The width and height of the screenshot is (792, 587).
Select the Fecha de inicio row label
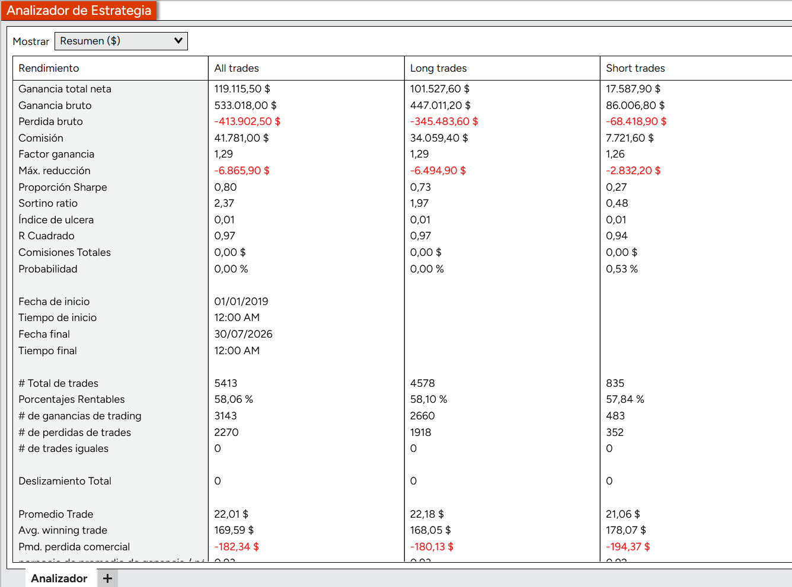54,301
